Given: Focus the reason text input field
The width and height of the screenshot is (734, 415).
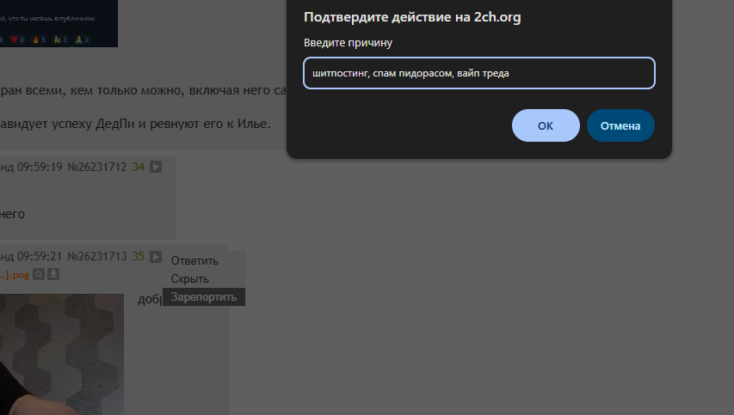Looking at the screenshot, I should coord(479,73).
